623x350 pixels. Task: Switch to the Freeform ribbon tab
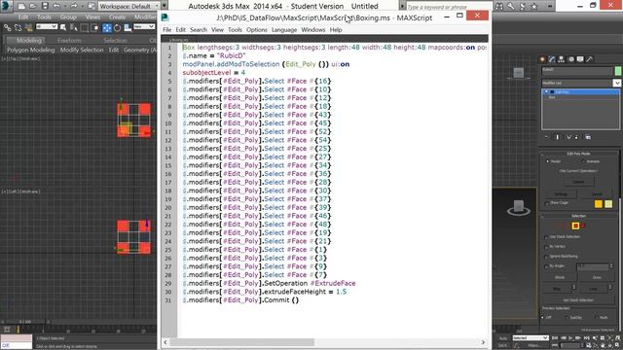(69, 41)
